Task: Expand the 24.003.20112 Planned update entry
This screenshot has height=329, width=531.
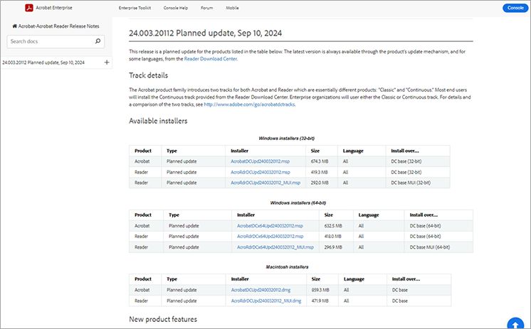Action: 107,63
